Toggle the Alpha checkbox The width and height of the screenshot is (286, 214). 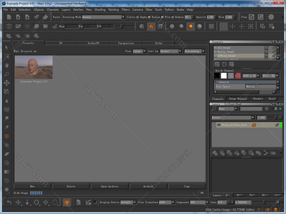[x=149, y=17]
